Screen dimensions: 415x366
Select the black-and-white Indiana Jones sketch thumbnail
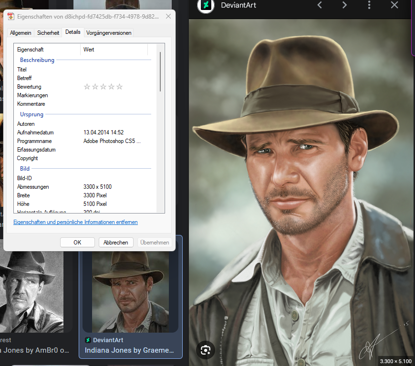pos(32,292)
